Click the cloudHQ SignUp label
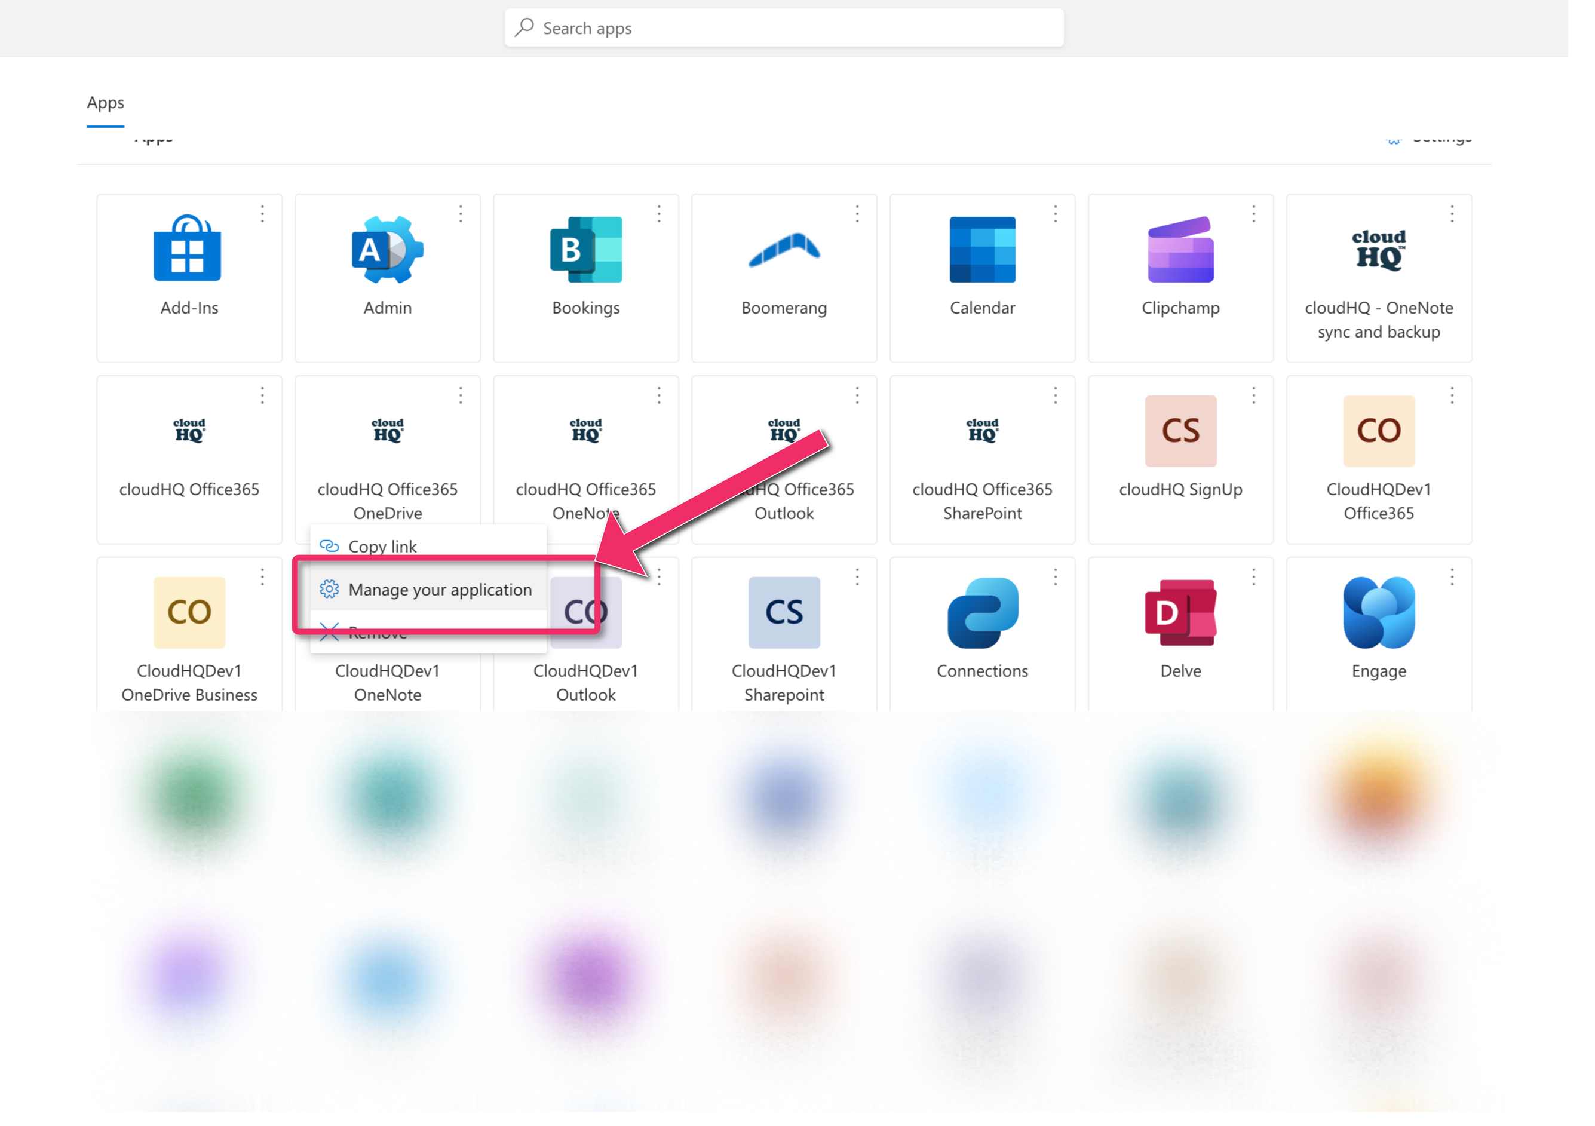Image resolution: width=1595 pixels, height=1126 pixels. (1180, 490)
